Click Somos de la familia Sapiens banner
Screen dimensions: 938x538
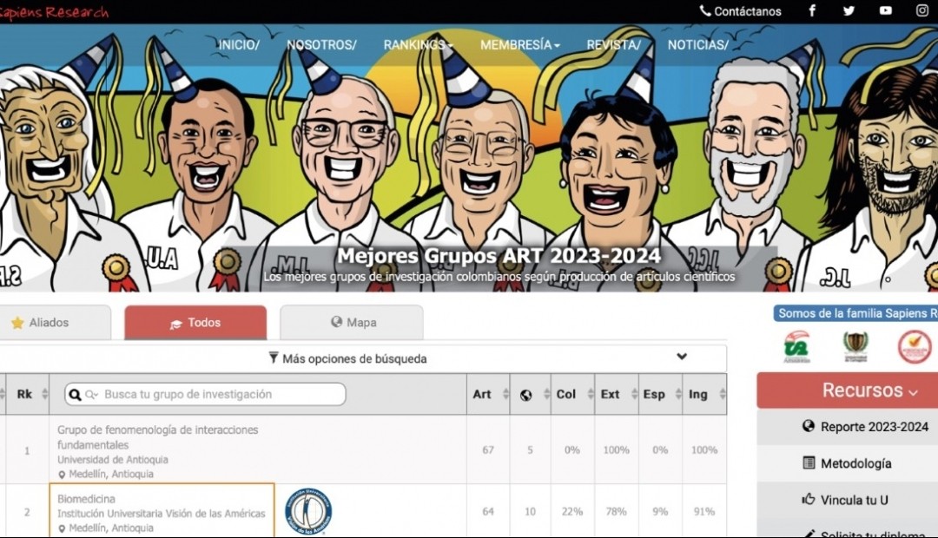click(x=856, y=313)
